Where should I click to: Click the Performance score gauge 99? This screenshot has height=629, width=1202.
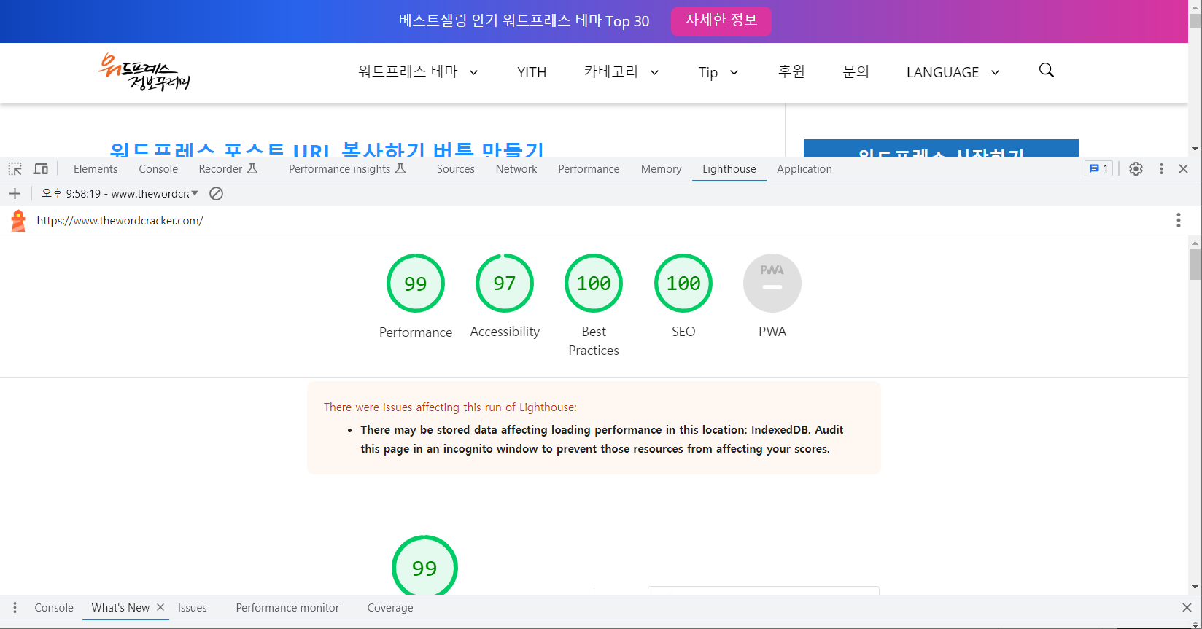(x=416, y=283)
